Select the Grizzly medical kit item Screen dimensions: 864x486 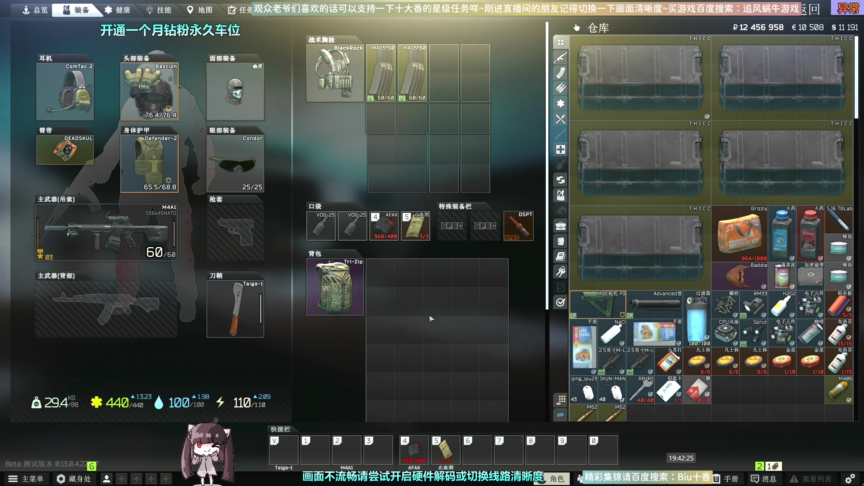(x=739, y=234)
